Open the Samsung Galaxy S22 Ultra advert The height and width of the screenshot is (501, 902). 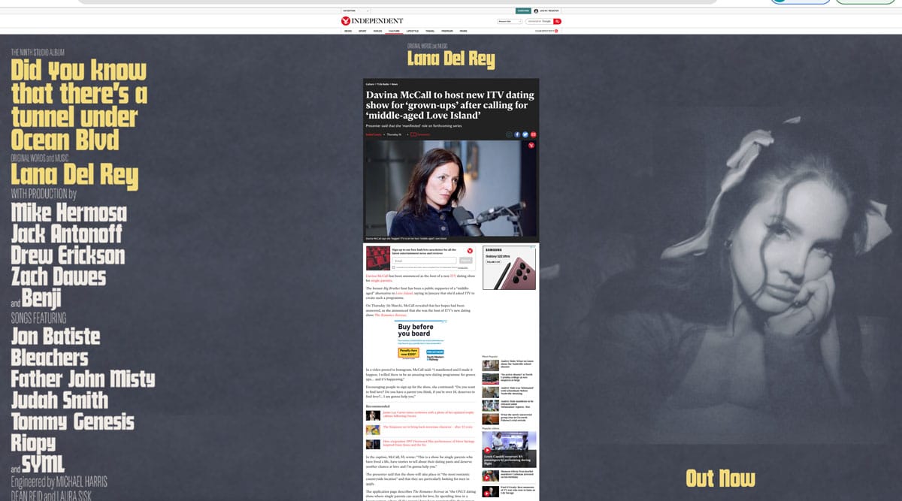(509, 267)
